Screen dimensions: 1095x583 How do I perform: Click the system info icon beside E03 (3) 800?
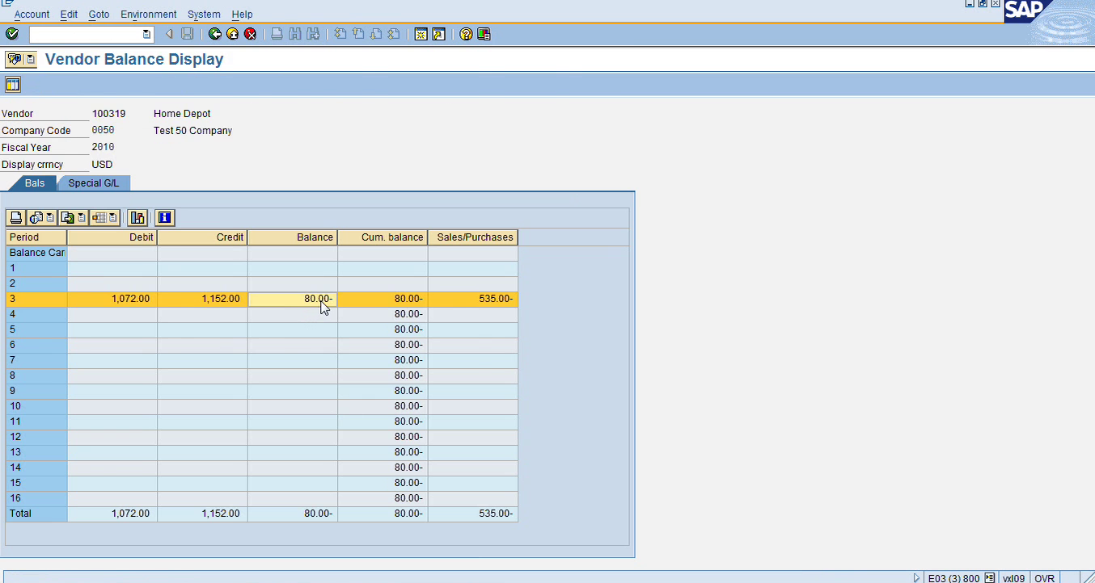[x=990, y=578]
